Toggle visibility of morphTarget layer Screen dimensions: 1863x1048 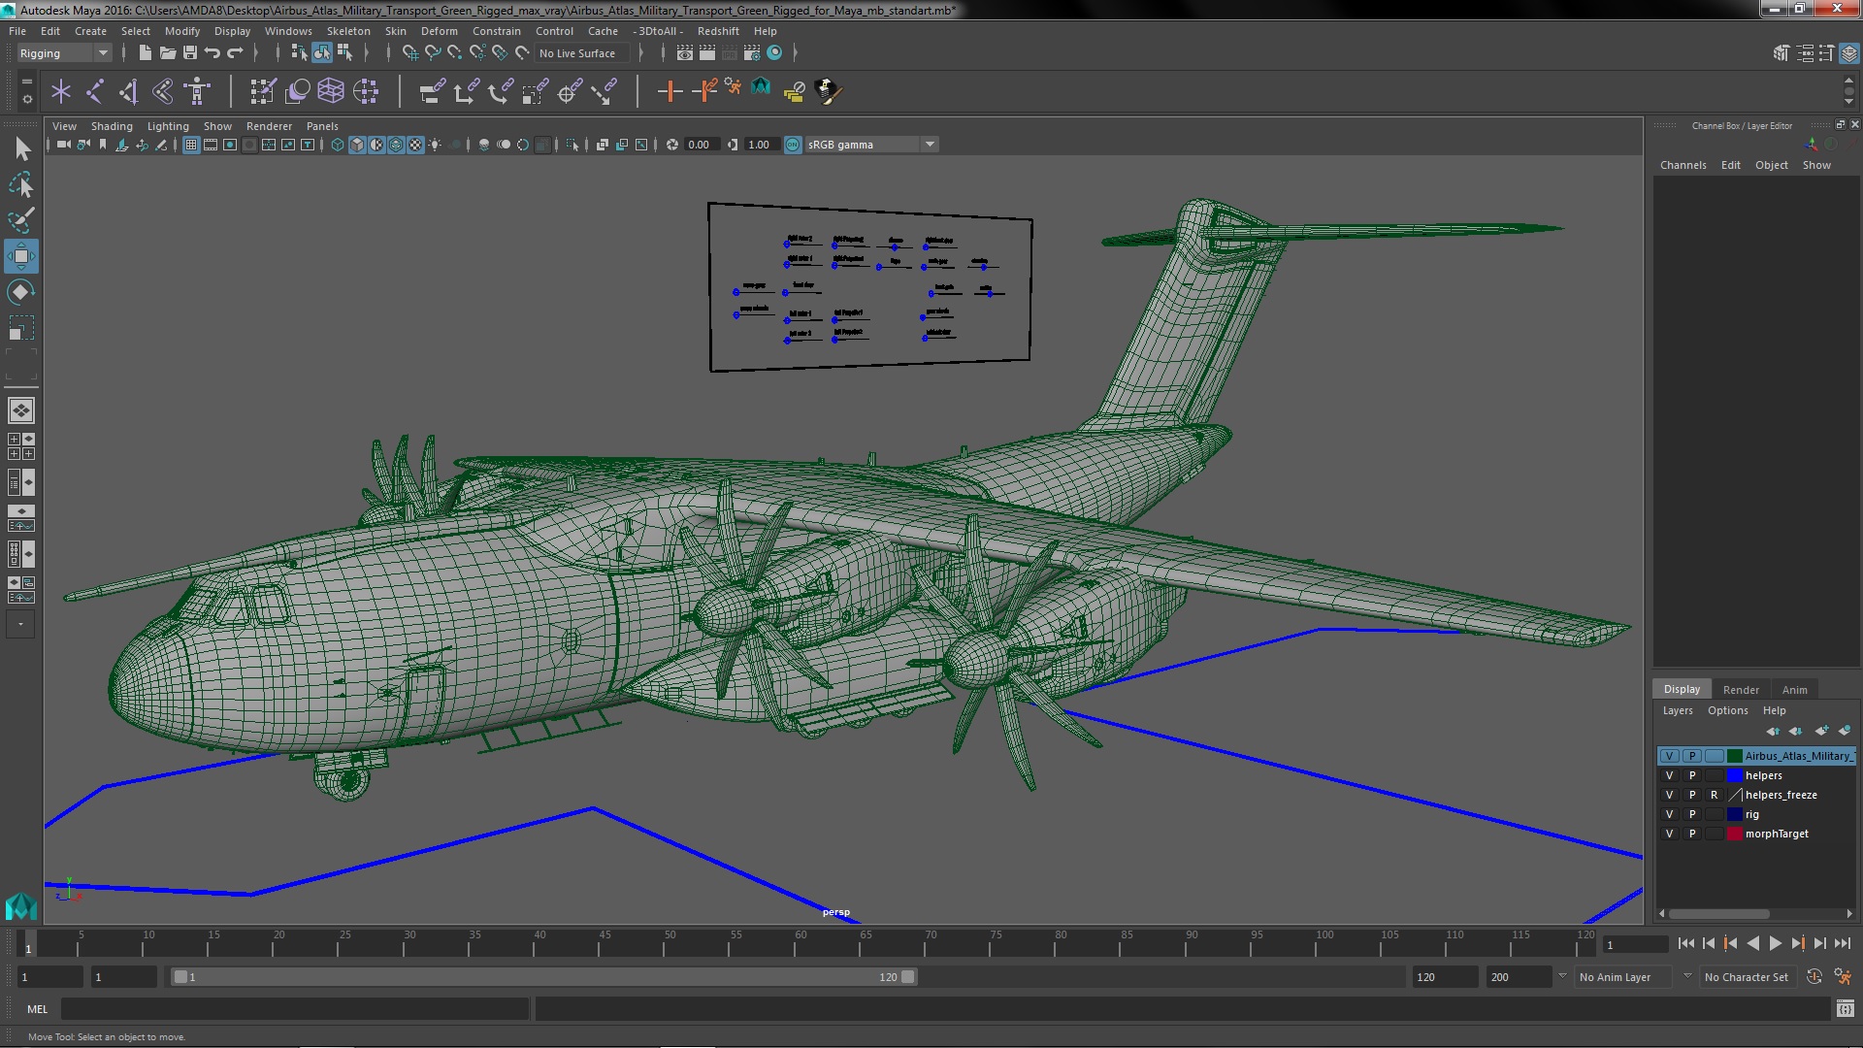(x=1669, y=834)
